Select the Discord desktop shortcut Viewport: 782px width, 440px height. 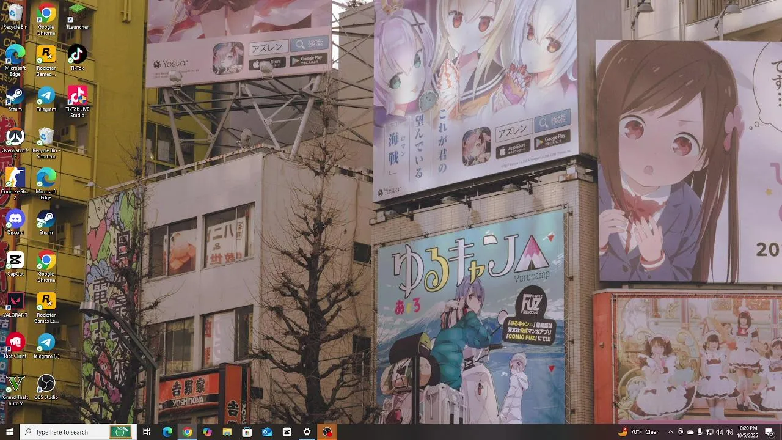click(15, 222)
